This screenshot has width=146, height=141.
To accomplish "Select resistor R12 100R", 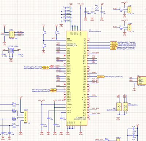I will [14, 111].
